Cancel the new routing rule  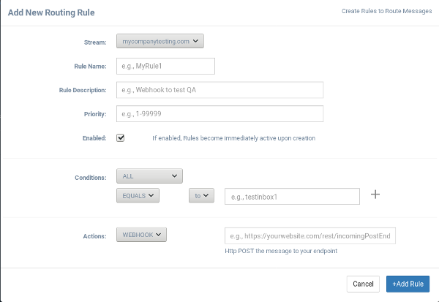pos(363,284)
